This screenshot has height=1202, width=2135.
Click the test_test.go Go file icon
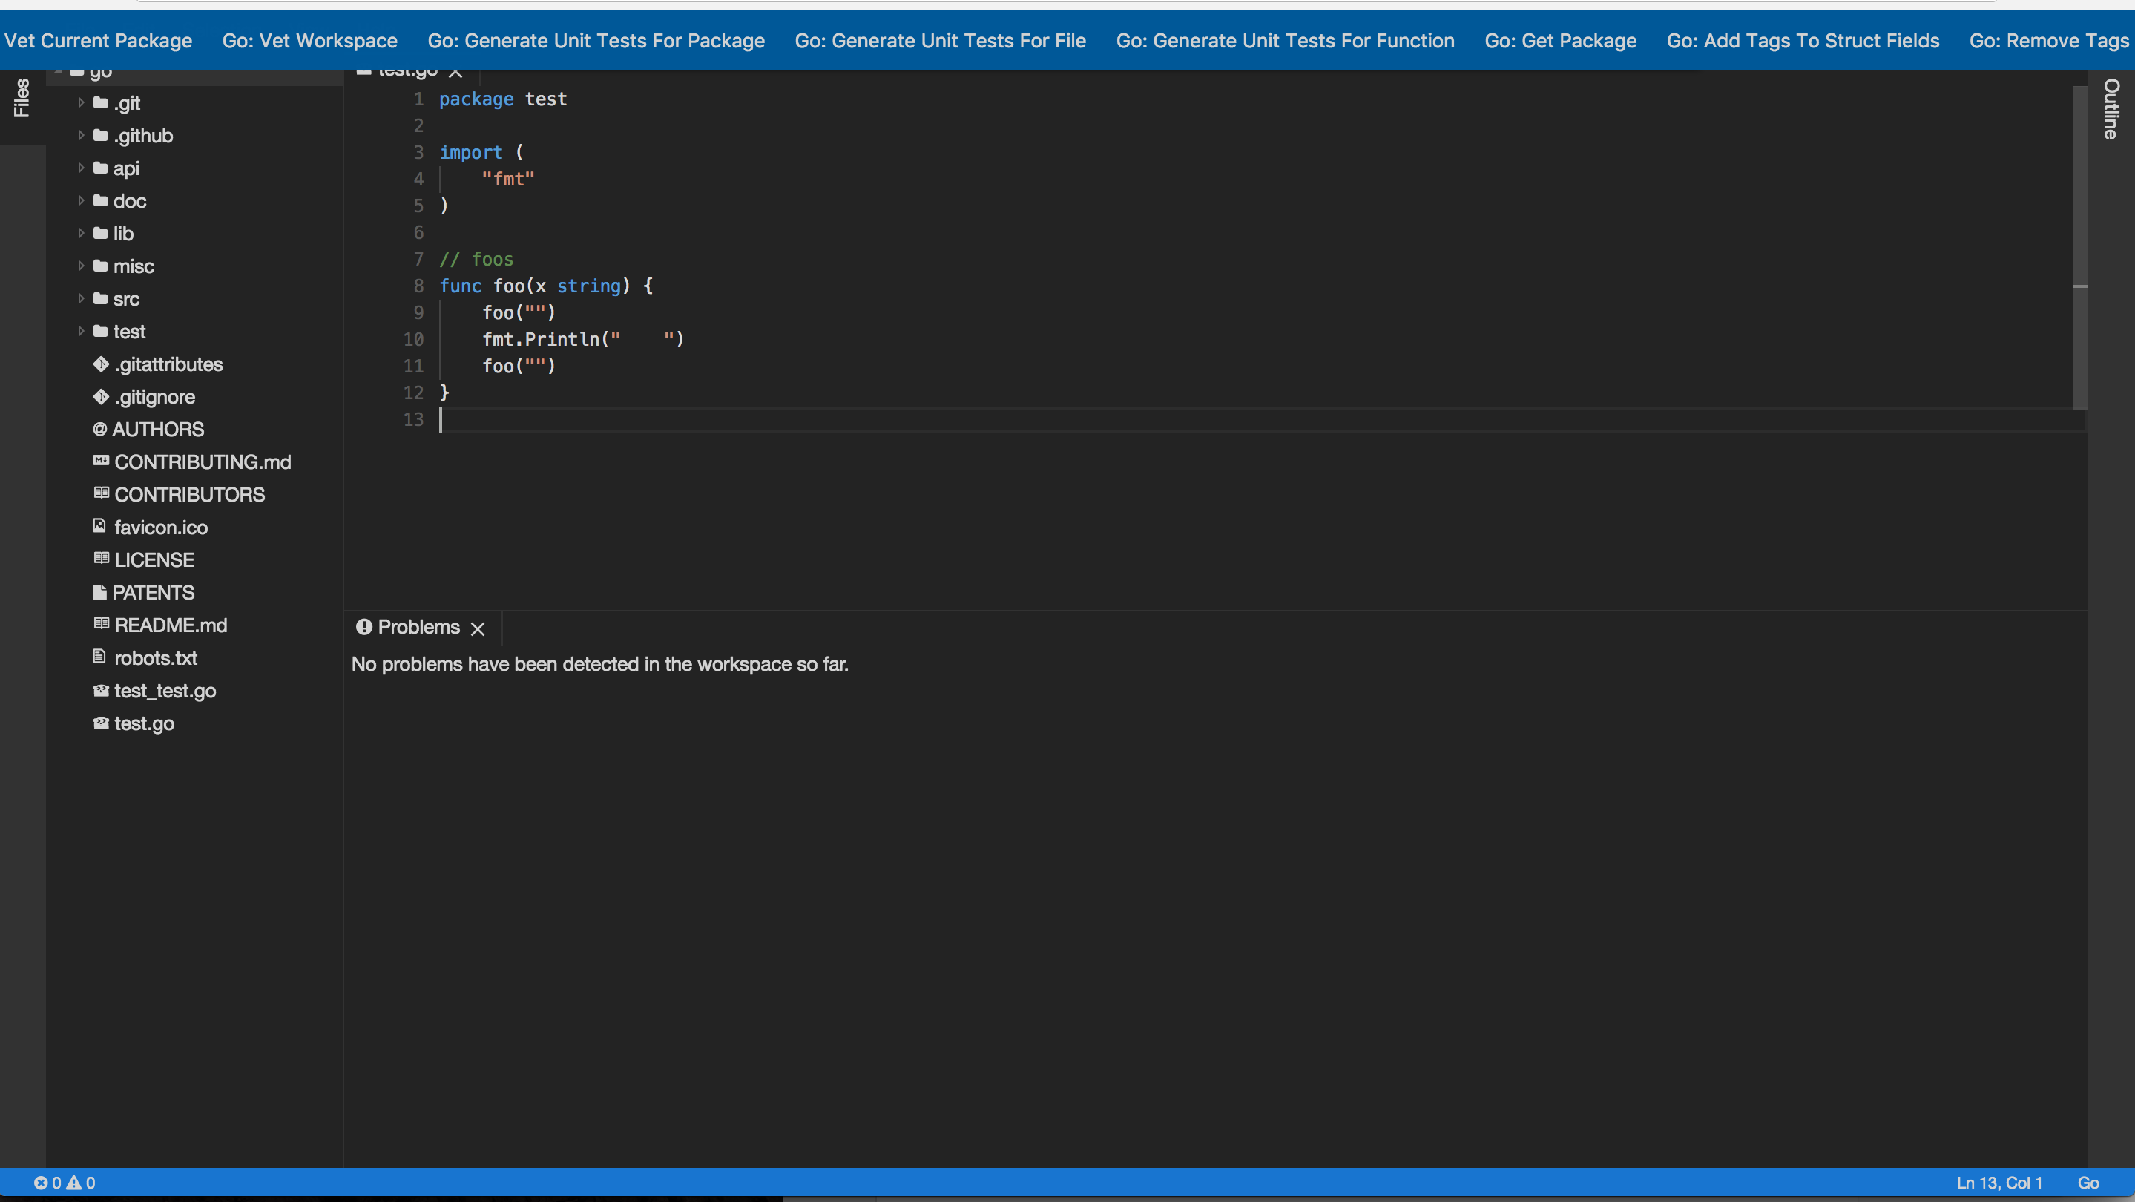coord(101,691)
